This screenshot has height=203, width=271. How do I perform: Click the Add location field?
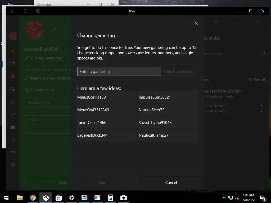(x=48, y=103)
